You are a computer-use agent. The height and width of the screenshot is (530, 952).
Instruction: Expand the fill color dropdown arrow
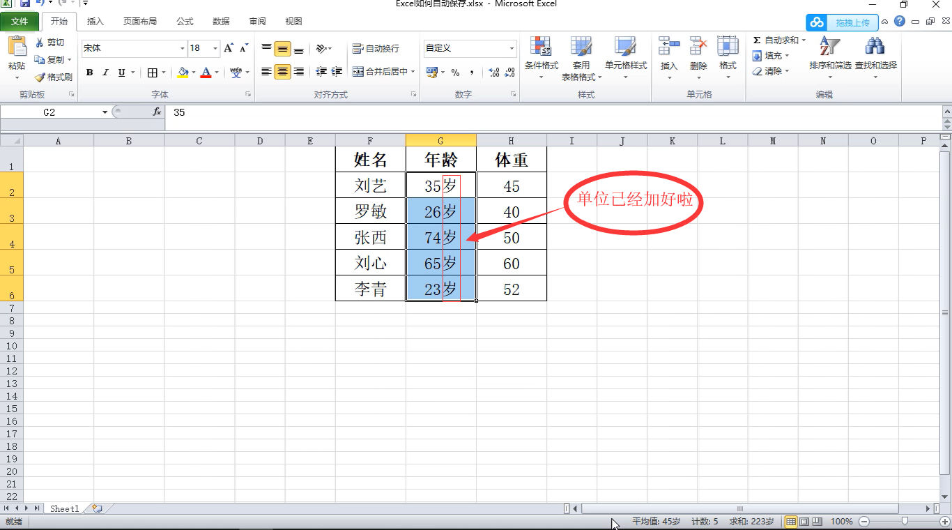tap(192, 72)
